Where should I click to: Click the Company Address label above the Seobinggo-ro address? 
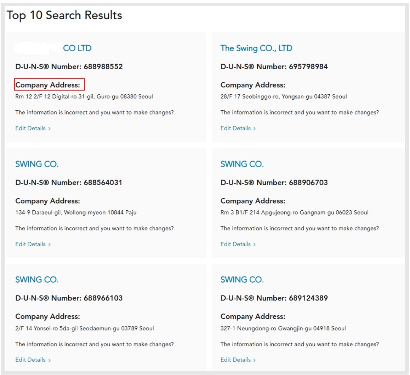[x=253, y=85]
